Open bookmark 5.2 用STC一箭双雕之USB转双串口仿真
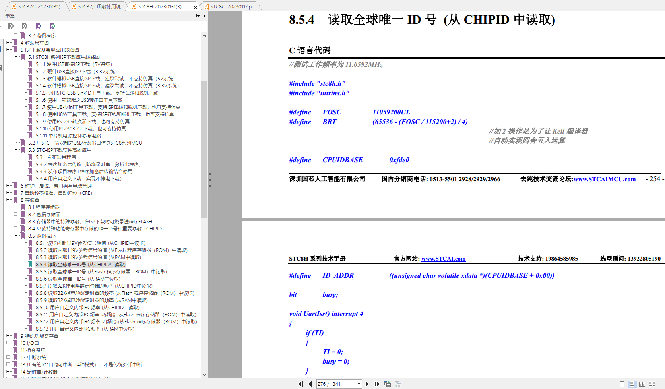Image resolution: width=665 pixels, height=389 pixels. (x=85, y=143)
